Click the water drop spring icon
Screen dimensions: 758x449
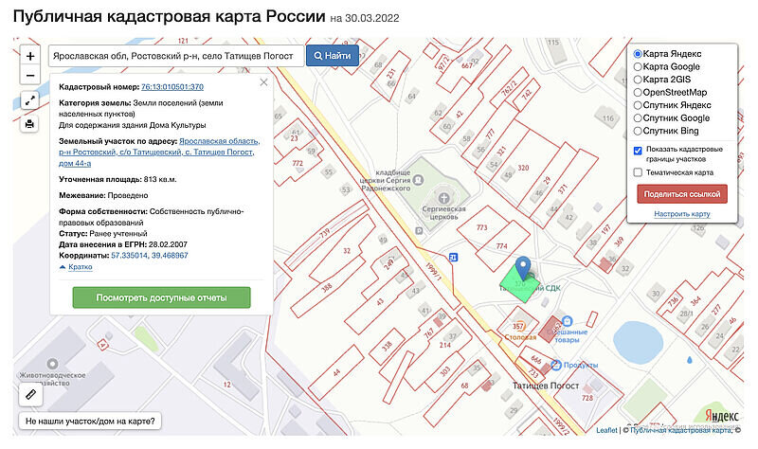point(690,360)
